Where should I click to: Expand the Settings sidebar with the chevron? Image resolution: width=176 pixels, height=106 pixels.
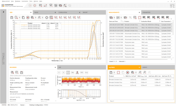click(x=3, y=12)
